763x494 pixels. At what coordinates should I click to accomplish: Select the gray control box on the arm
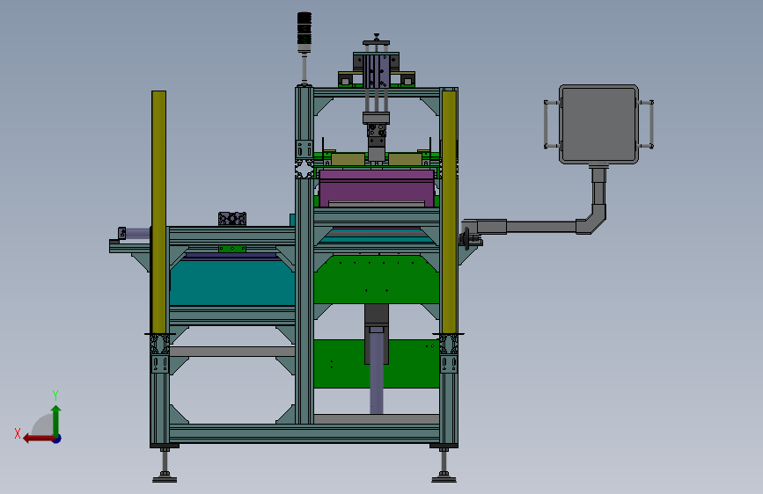coord(598,124)
